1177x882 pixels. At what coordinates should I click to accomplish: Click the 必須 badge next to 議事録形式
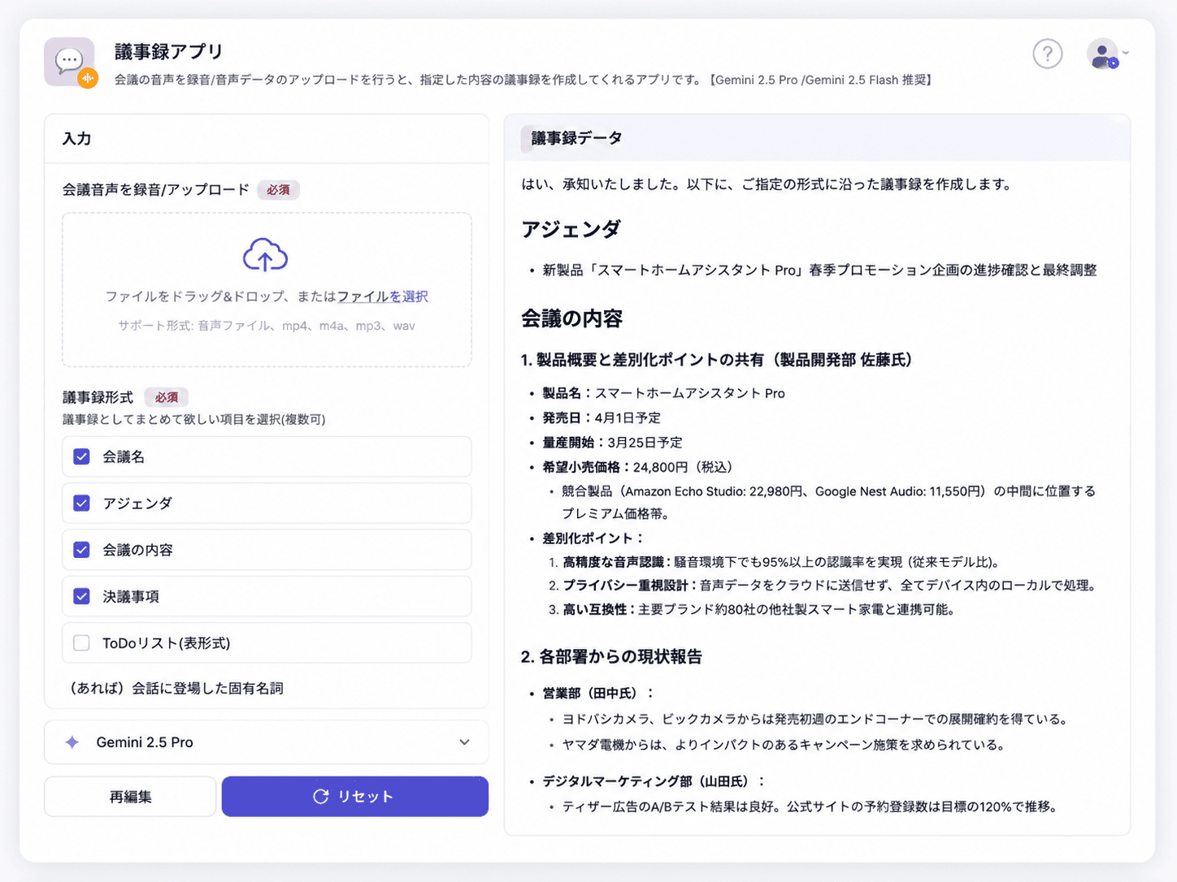[167, 398]
